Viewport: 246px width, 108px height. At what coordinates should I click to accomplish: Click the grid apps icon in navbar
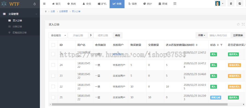pos(175,4)
